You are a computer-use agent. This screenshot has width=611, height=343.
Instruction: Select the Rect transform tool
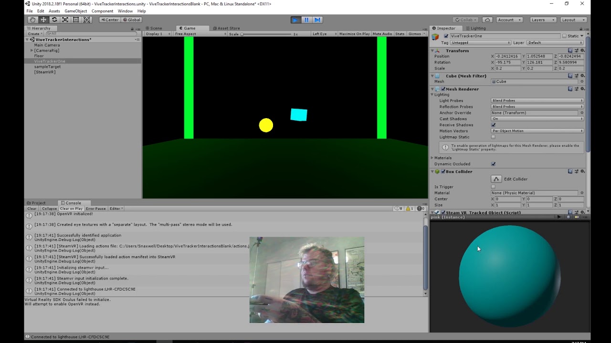point(76,20)
